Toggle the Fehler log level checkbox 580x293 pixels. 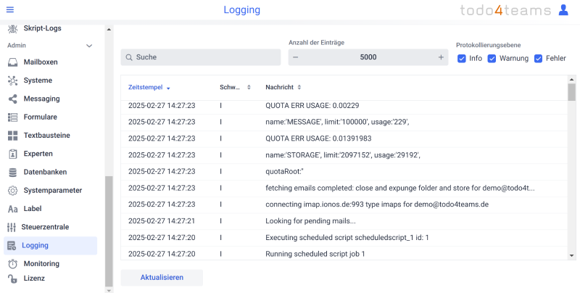pyautogui.click(x=538, y=59)
